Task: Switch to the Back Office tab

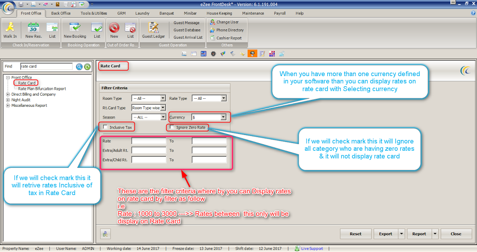Action: 61,14
